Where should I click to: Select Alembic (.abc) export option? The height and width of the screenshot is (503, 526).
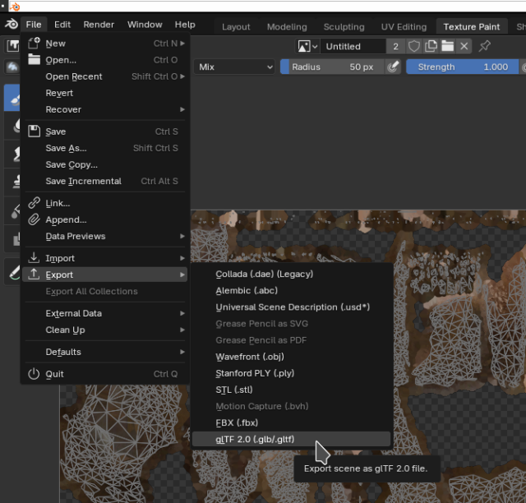click(x=291, y=290)
